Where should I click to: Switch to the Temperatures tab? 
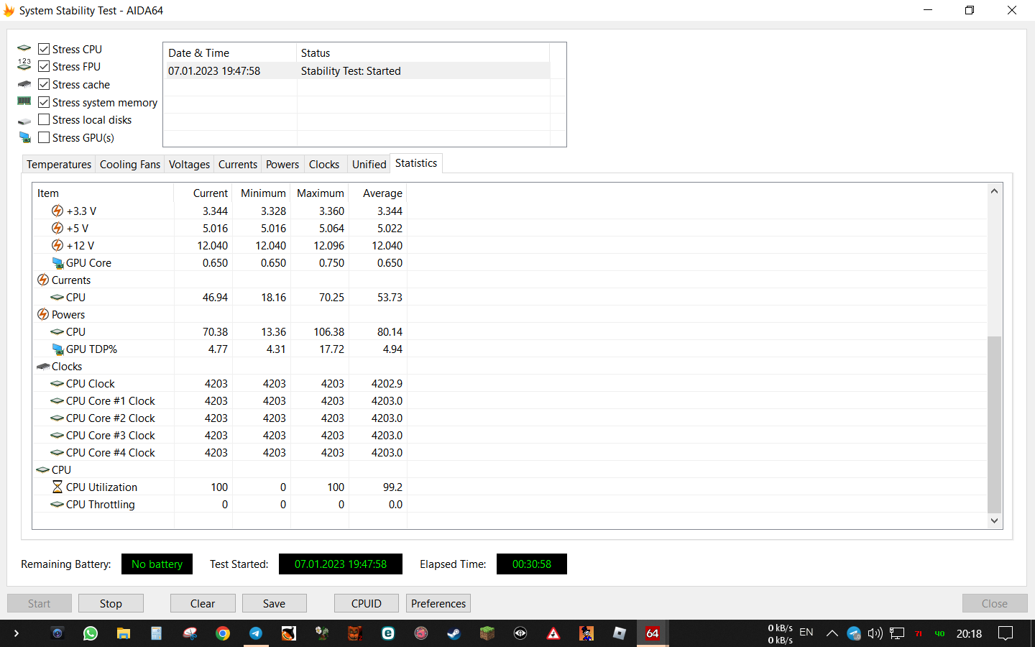coord(59,165)
